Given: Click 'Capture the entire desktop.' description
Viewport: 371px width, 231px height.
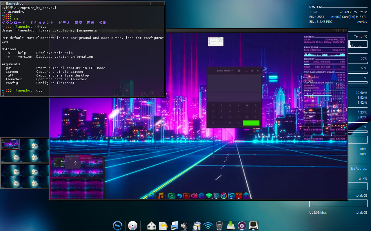Looking at the screenshot, I should point(63,75).
